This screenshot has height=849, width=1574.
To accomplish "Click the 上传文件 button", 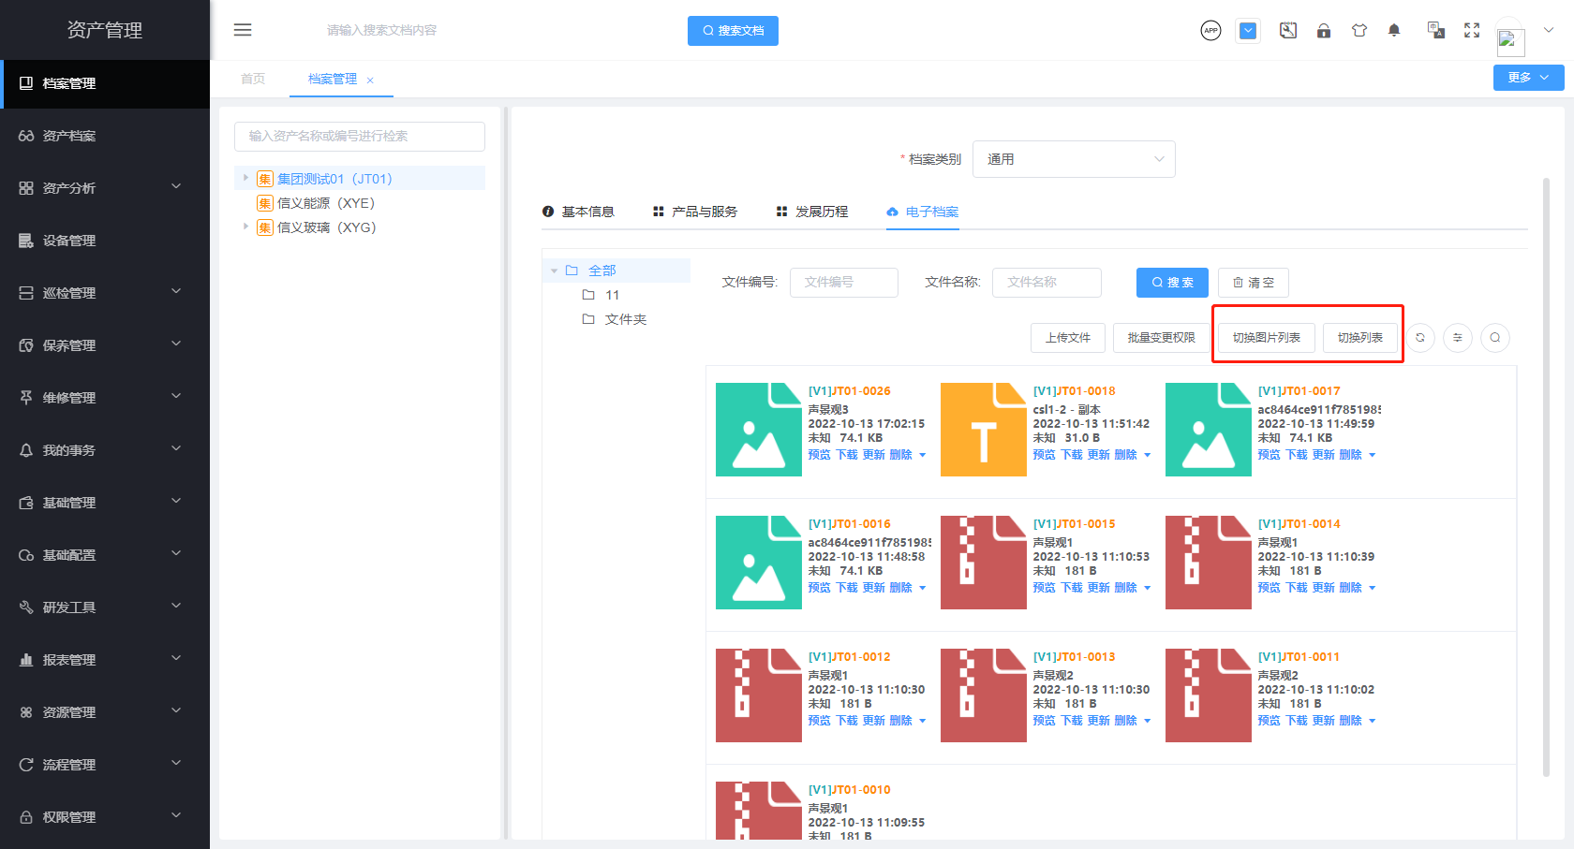I will (x=1068, y=338).
